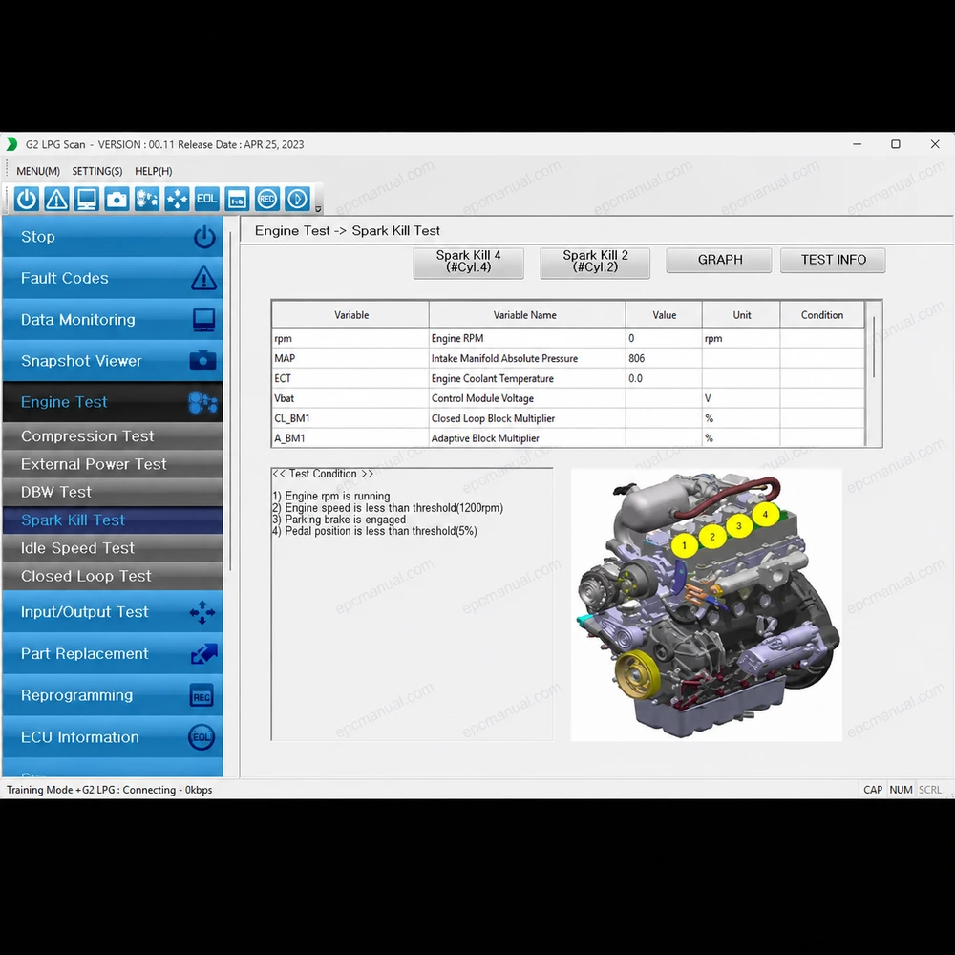955x955 pixels.
Task: Expand the toolbar overflow arrow
Action: click(x=318, y=209)
